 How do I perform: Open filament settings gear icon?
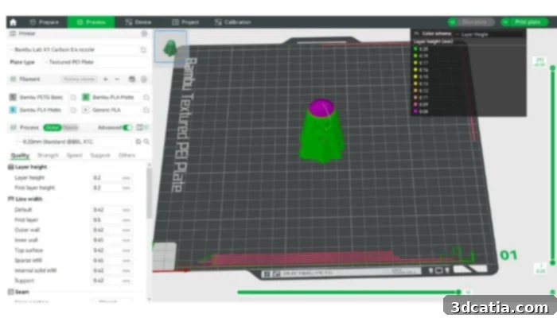(144, 79)
